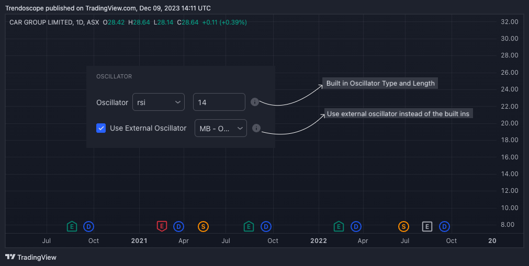Click the 10.00 price axis label

[510, 207]
